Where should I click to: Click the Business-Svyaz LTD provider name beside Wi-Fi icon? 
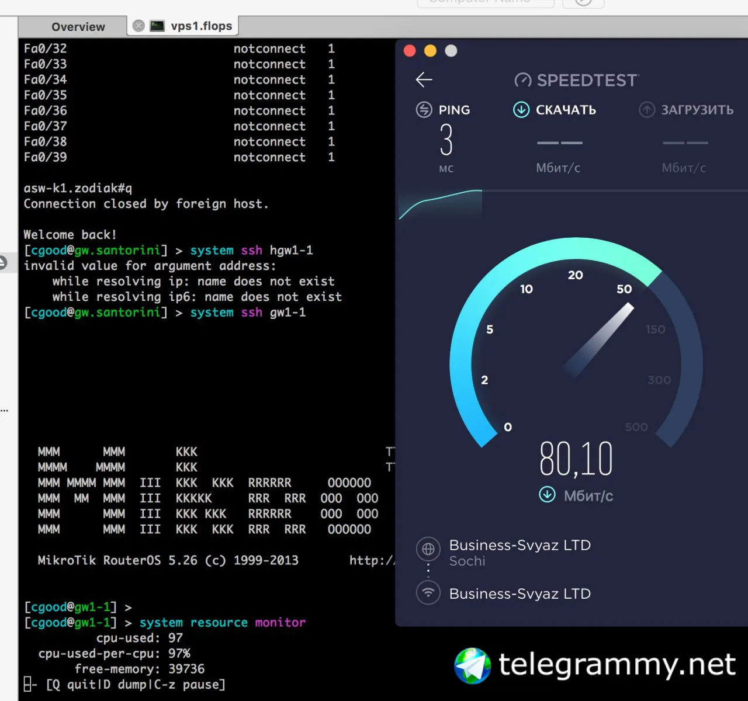click(x=520, y=594)
